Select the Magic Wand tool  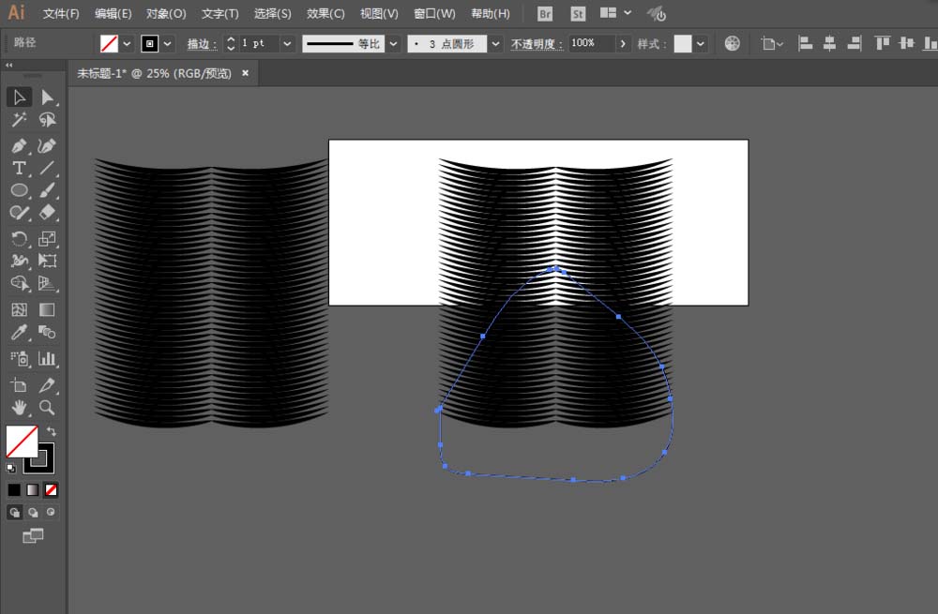click(x=19, y=120)
